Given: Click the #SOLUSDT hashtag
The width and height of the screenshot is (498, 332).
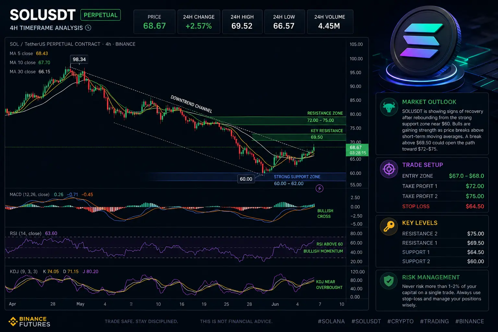Looking at the screenshot, I should click(366, 321).
